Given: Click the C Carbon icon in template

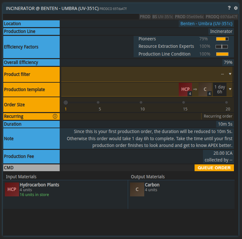Looking at the screenshot, I should (205, 89).
